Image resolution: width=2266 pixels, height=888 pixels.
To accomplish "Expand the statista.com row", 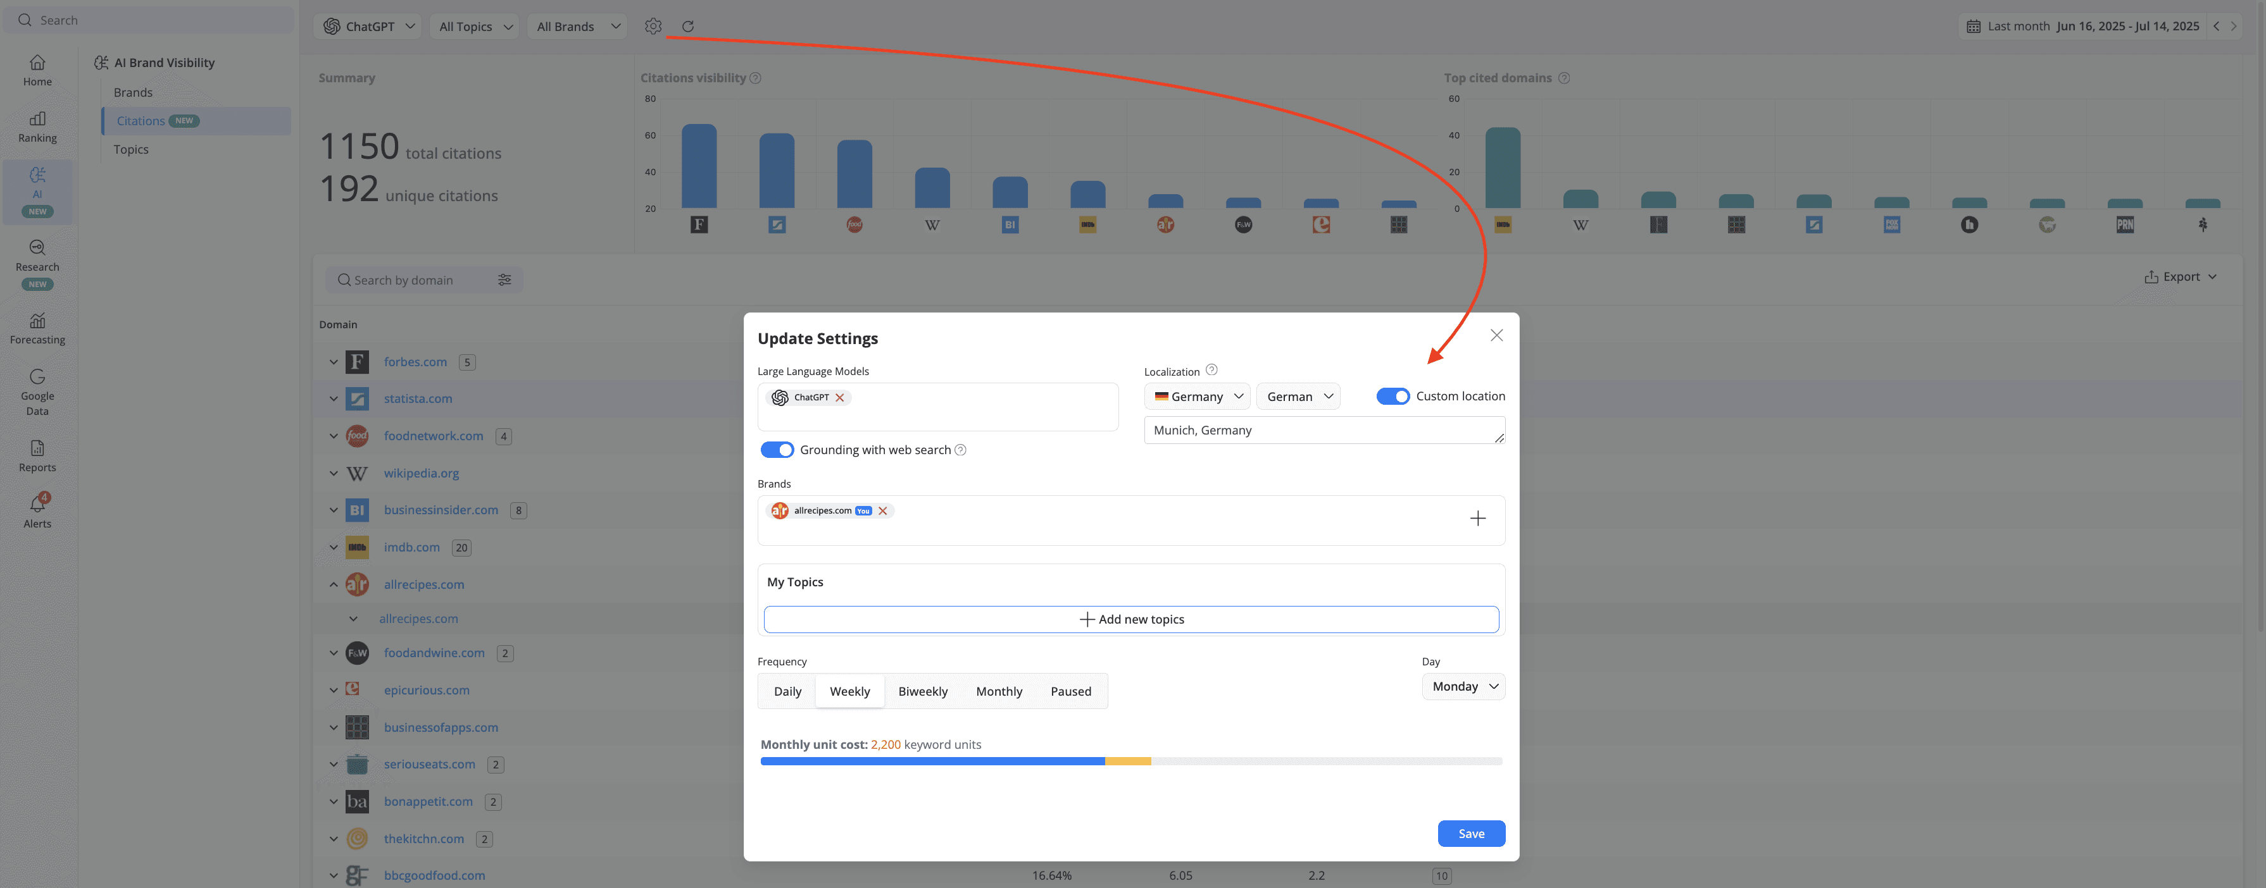I will click(334, 399).
